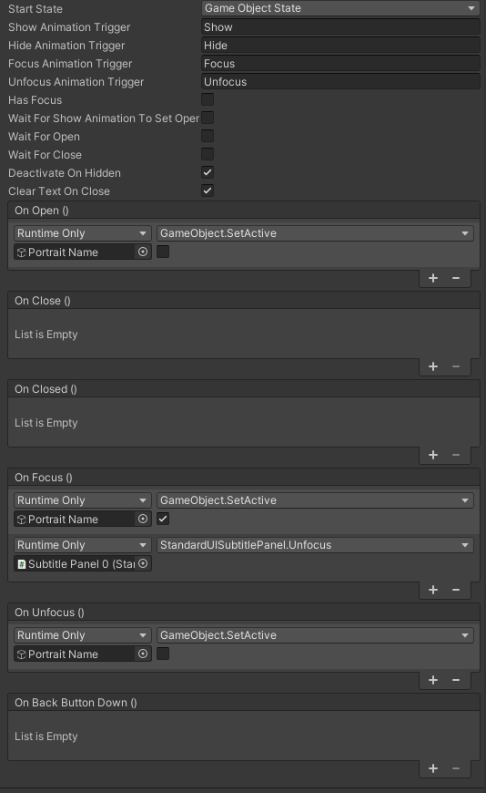Enable the Has Focus checkbox

[x=208, y=99]
